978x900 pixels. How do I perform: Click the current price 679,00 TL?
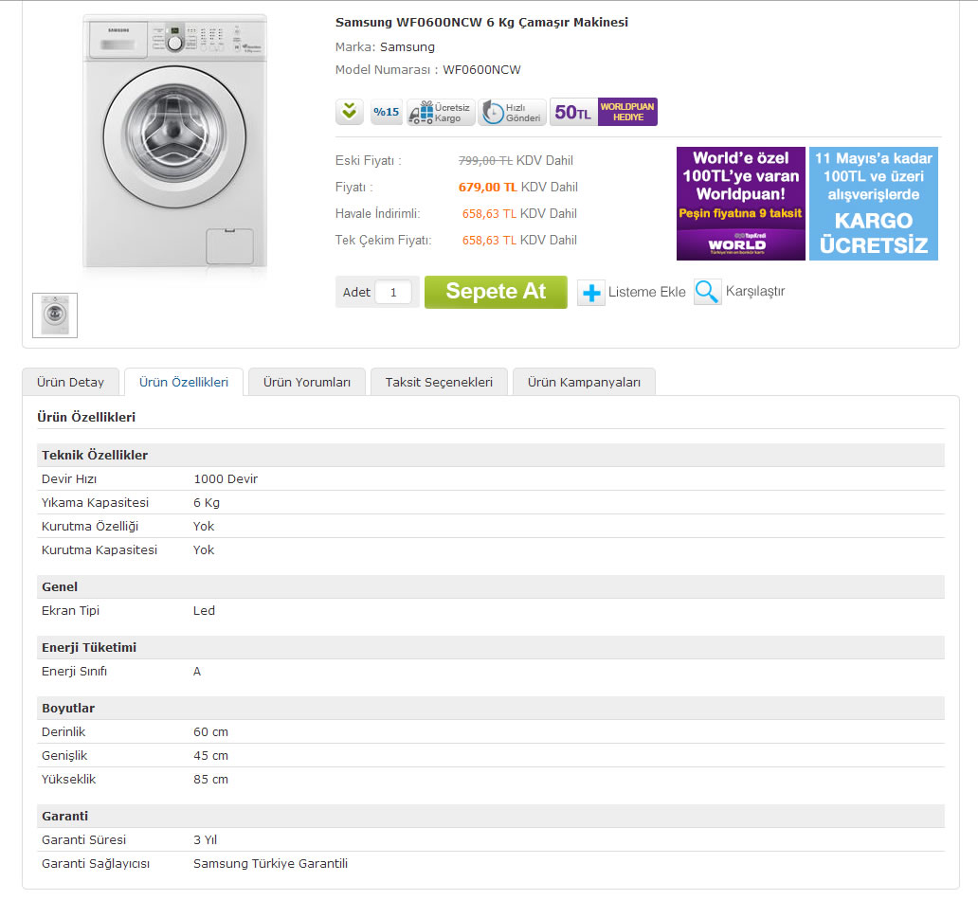pos(488,188)
